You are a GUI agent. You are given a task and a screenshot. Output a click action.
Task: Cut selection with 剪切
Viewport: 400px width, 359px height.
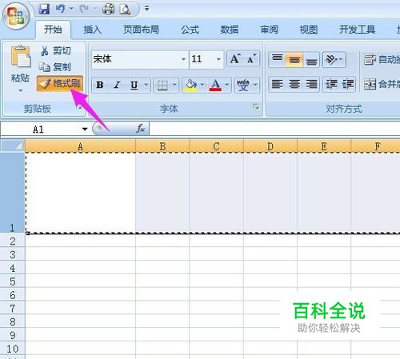56,50
